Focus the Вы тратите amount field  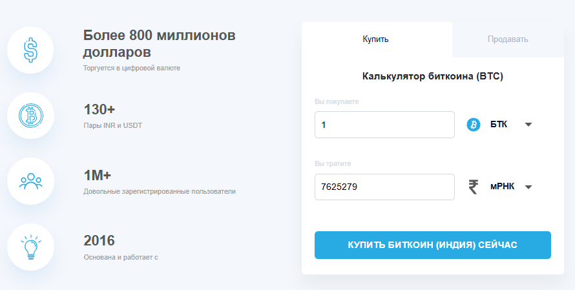pyautogui.click(x=384, y=187)
